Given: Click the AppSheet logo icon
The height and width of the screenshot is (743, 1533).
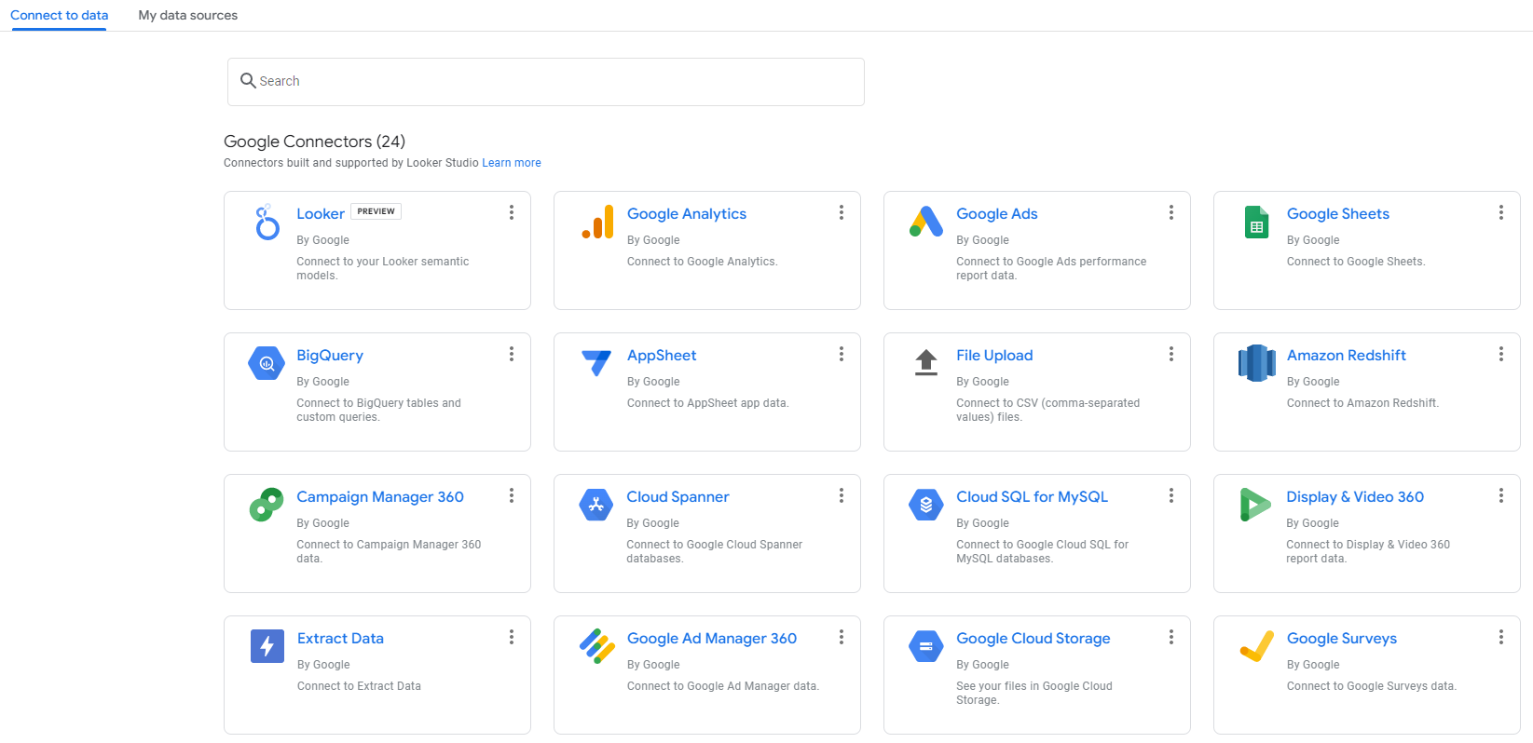Looking at the screenshot, I should (x=596, y=363).
